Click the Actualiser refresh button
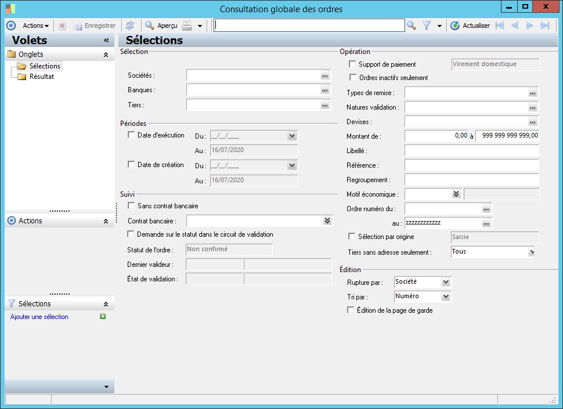 (470, 26)
